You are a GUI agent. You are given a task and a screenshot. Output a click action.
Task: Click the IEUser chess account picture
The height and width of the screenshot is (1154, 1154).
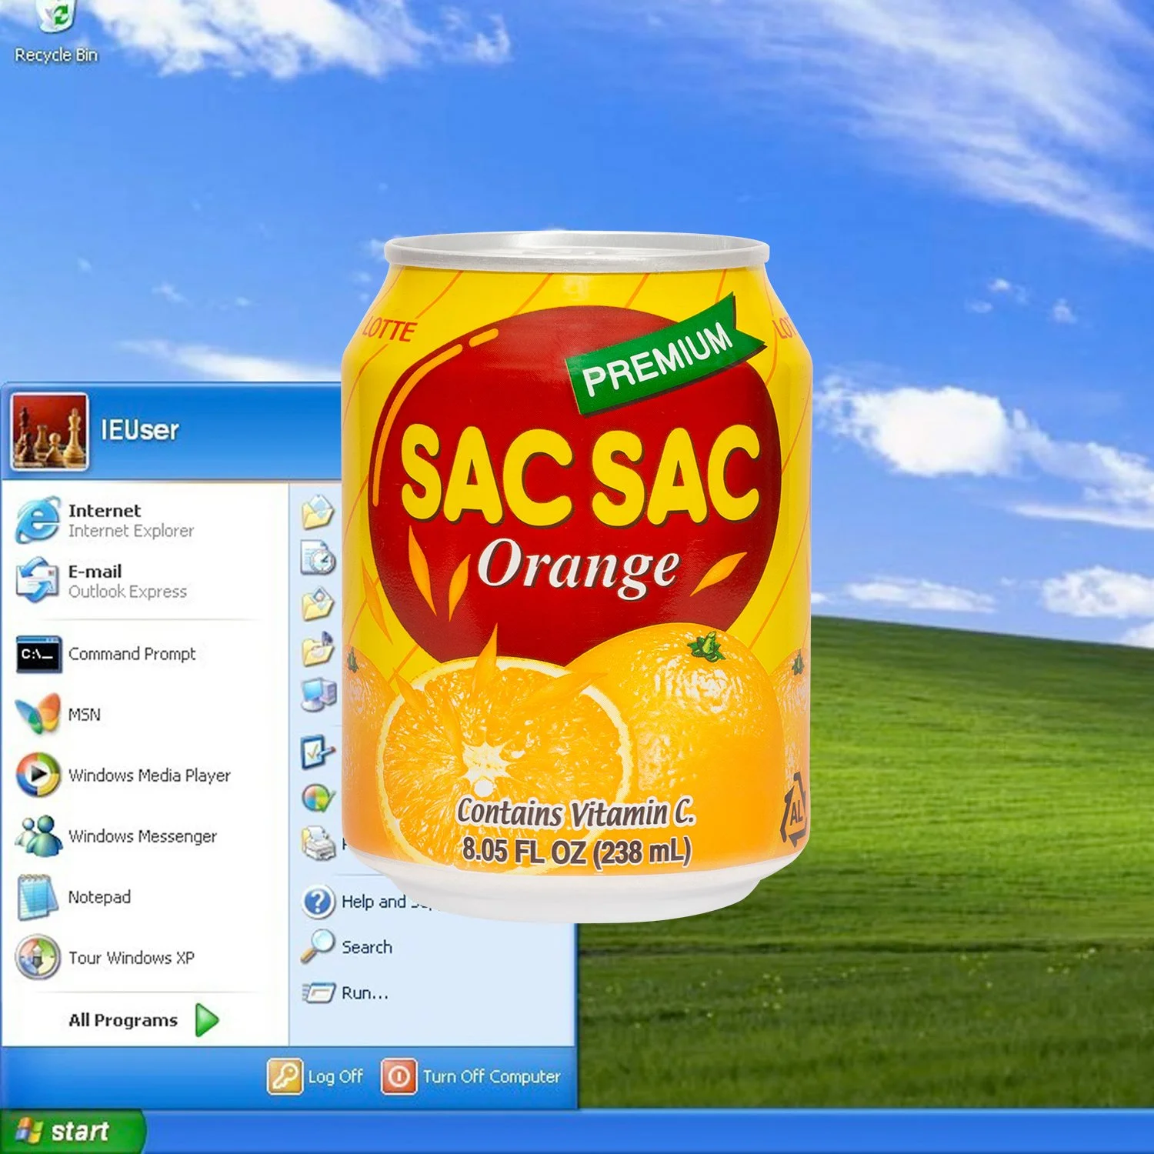coord(50,432)
